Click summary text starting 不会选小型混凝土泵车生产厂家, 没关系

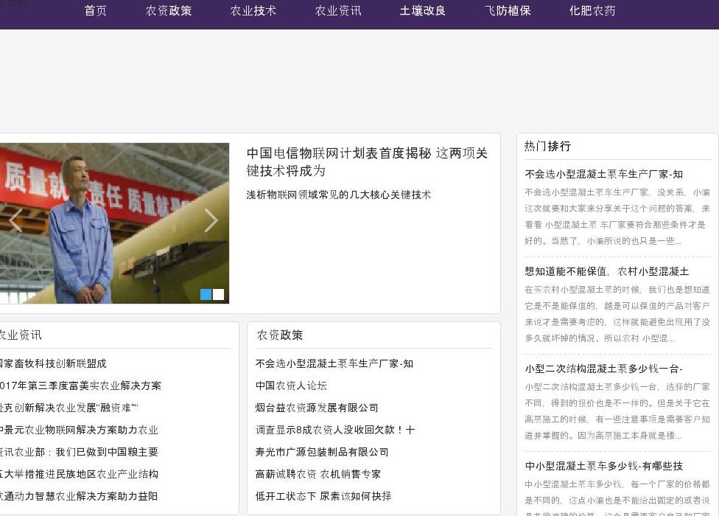(x=617, y=217)
